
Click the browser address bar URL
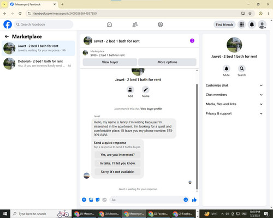pos(65,14)
